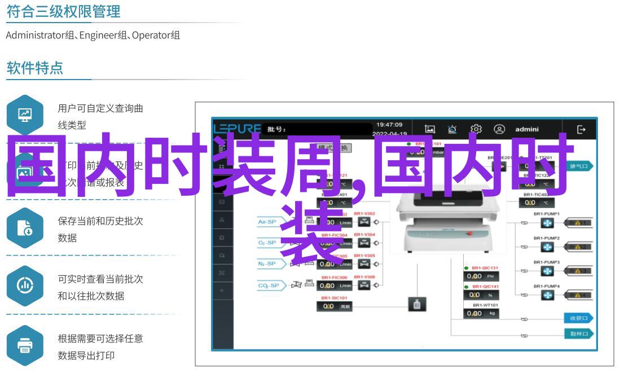
Task: Click the N2-SP gas inlet tag
Action: [x=271, y=264]
